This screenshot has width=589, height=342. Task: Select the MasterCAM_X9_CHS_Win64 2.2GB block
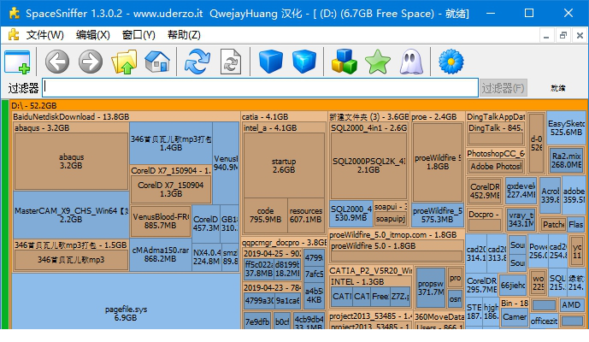[x=71, y=215]
